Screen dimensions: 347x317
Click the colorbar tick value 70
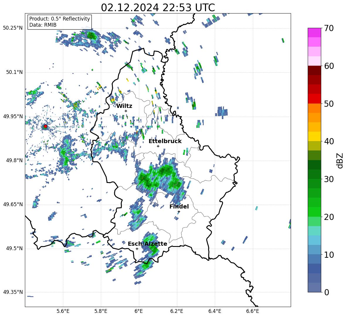(x=329, y=28)
